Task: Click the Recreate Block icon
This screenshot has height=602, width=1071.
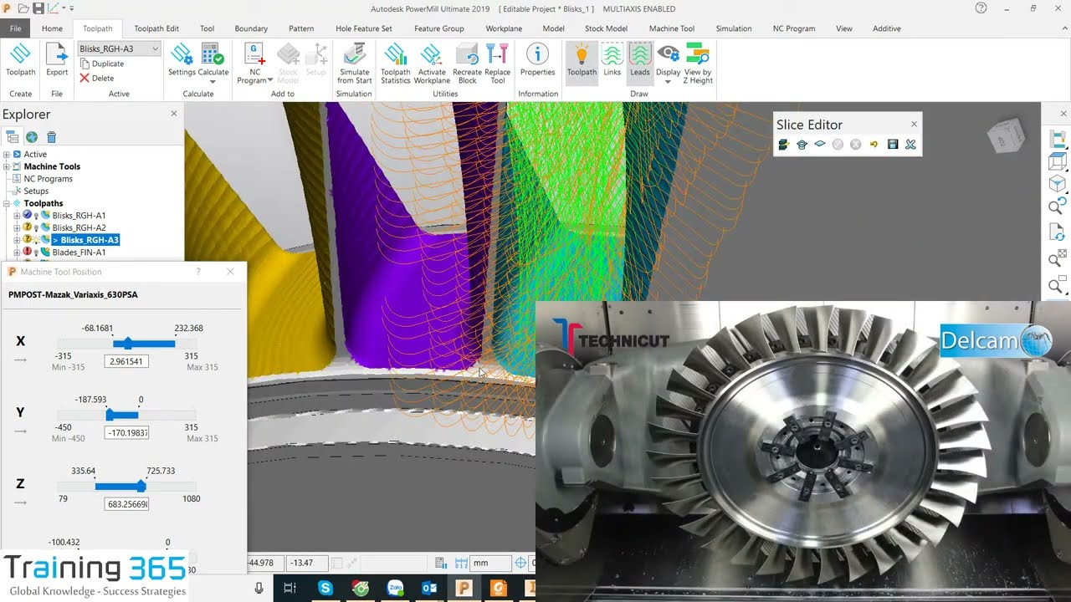Action: pos(468,54)
